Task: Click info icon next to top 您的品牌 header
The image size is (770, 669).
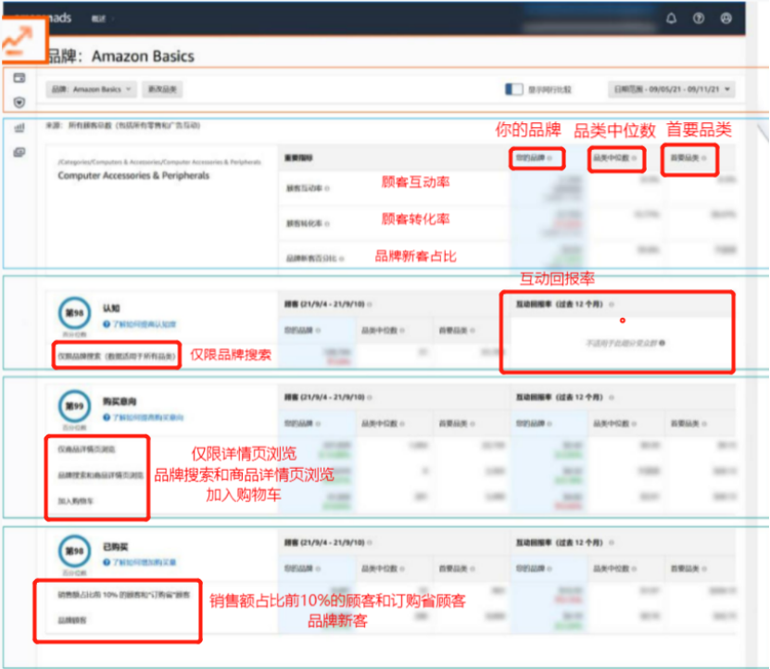Action: pos(549,158)
